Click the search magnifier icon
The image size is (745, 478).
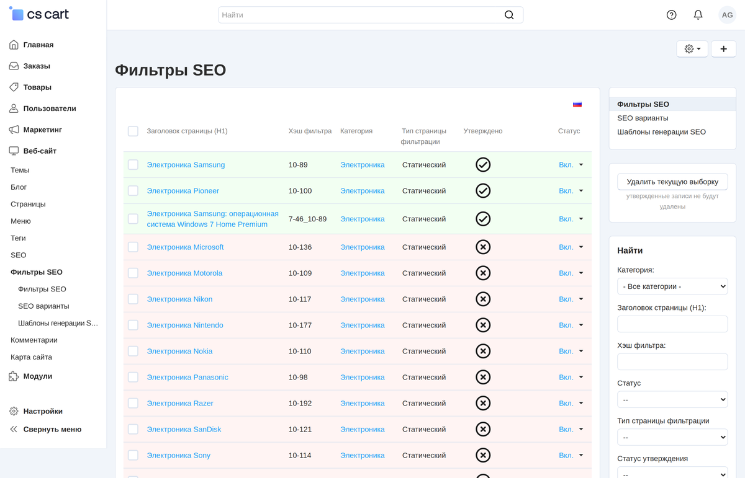pos(509,15)
